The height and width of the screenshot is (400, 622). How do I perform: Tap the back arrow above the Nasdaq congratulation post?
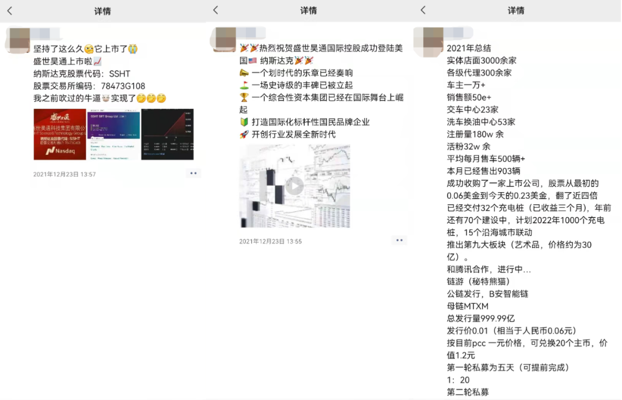(216, 10)
